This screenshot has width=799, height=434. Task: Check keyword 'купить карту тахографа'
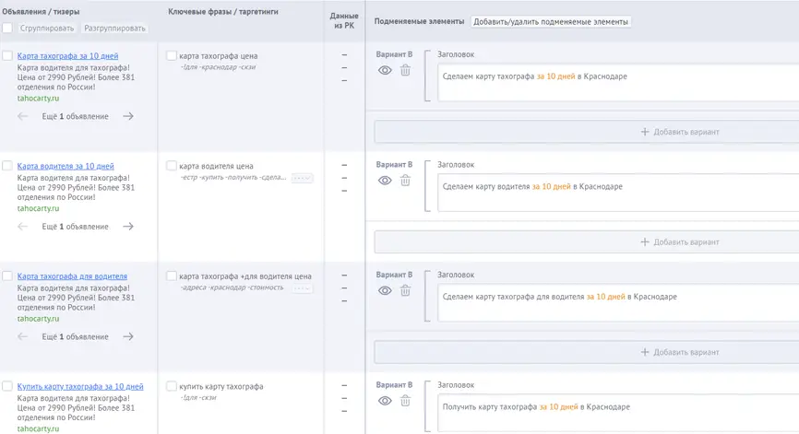(x=172, y=386)
